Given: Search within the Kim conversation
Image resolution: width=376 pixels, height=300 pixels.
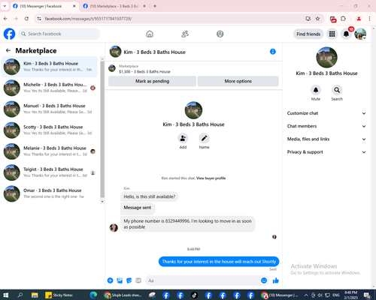Looking at the screenshot, I should (337, 90).
